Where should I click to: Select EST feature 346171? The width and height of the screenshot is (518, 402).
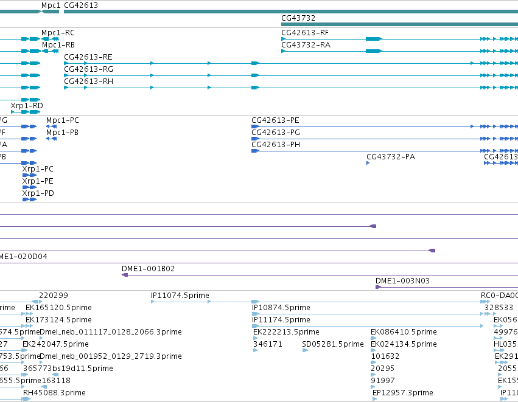click(268, 344)
